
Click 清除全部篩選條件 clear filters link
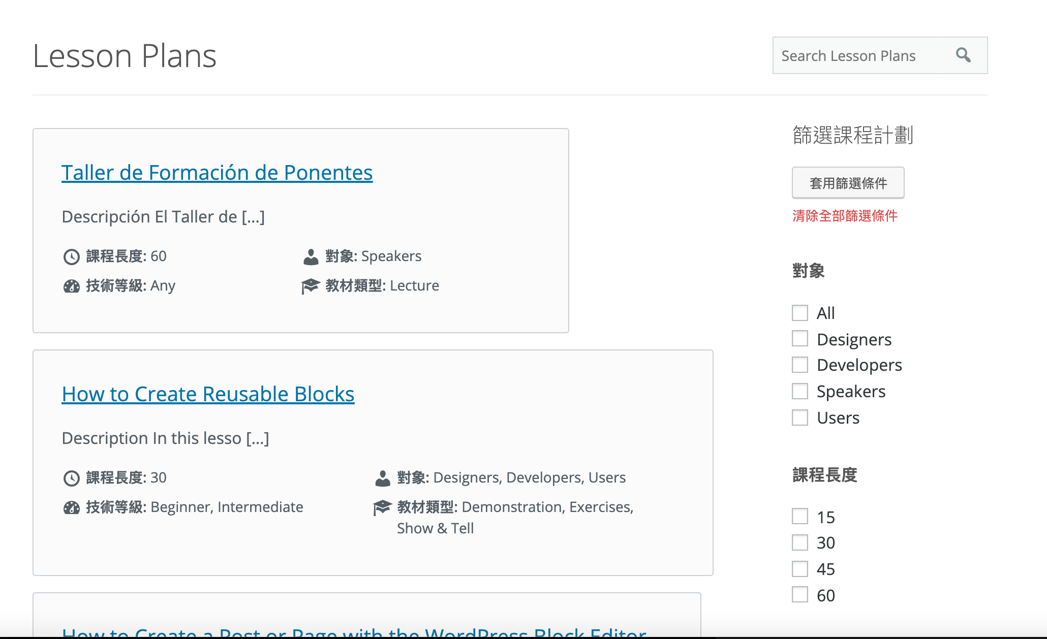tap(845, 216)
